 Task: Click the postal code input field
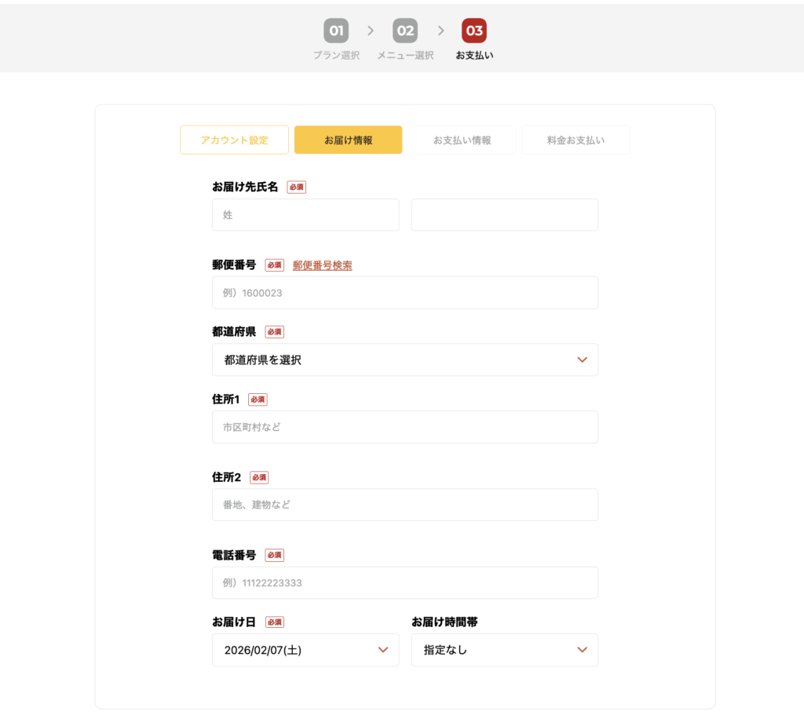pyautogui.click(x=405, y=293)
